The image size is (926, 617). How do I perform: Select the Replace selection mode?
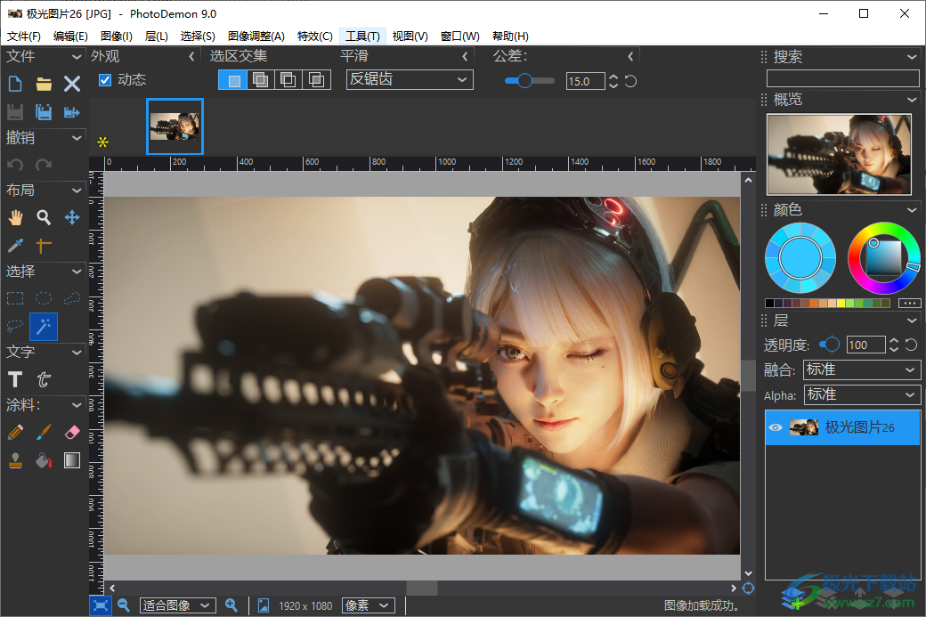pos(232,80)
